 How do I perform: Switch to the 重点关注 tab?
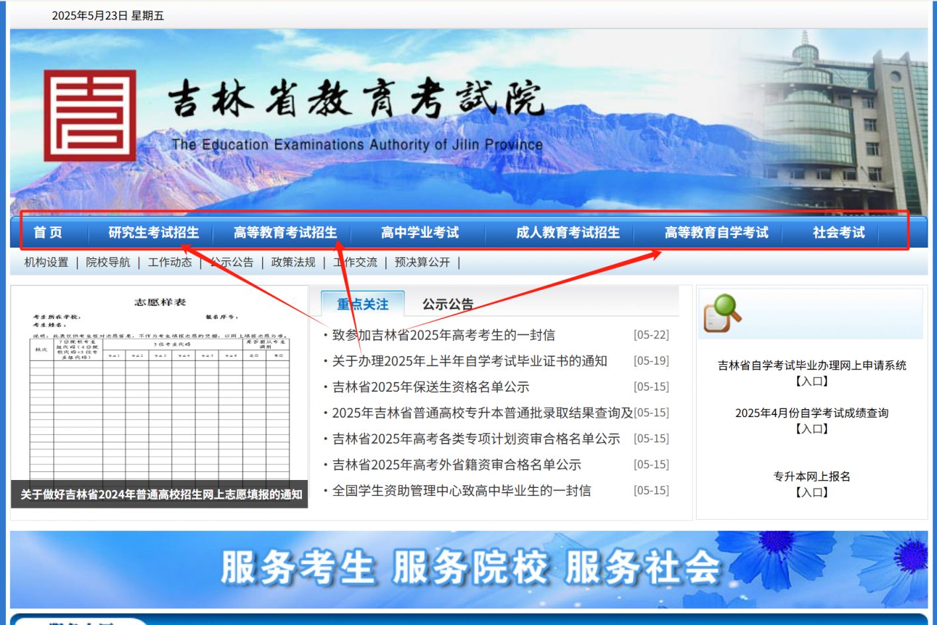click(363, 304)
